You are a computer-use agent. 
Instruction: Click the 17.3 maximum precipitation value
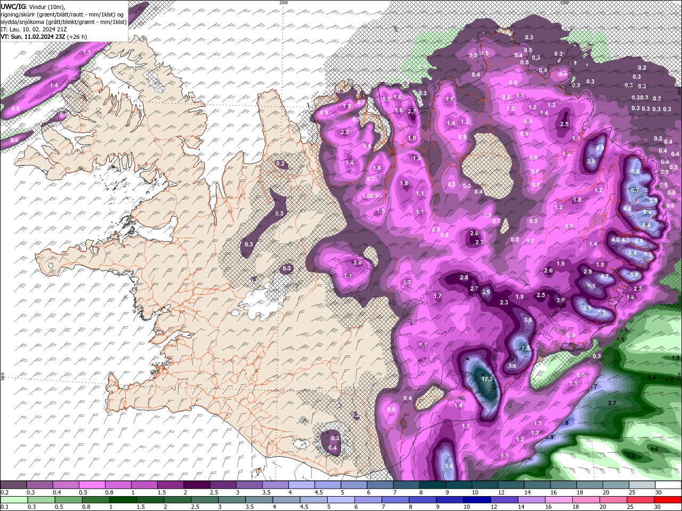pyautogui.click(x=486, y=379)
